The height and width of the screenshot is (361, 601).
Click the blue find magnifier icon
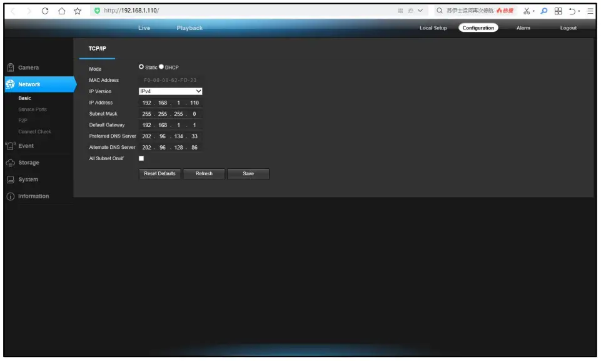tap(544, 11)
